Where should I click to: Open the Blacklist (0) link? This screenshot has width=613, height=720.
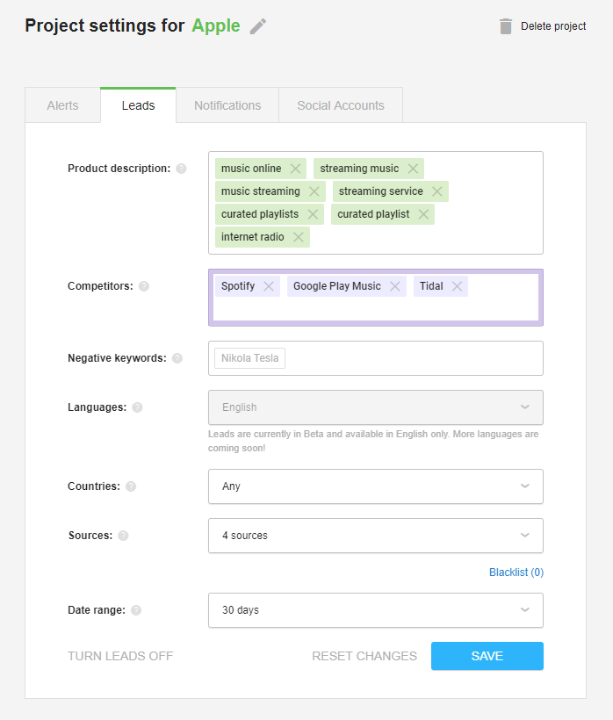[516, 572]
